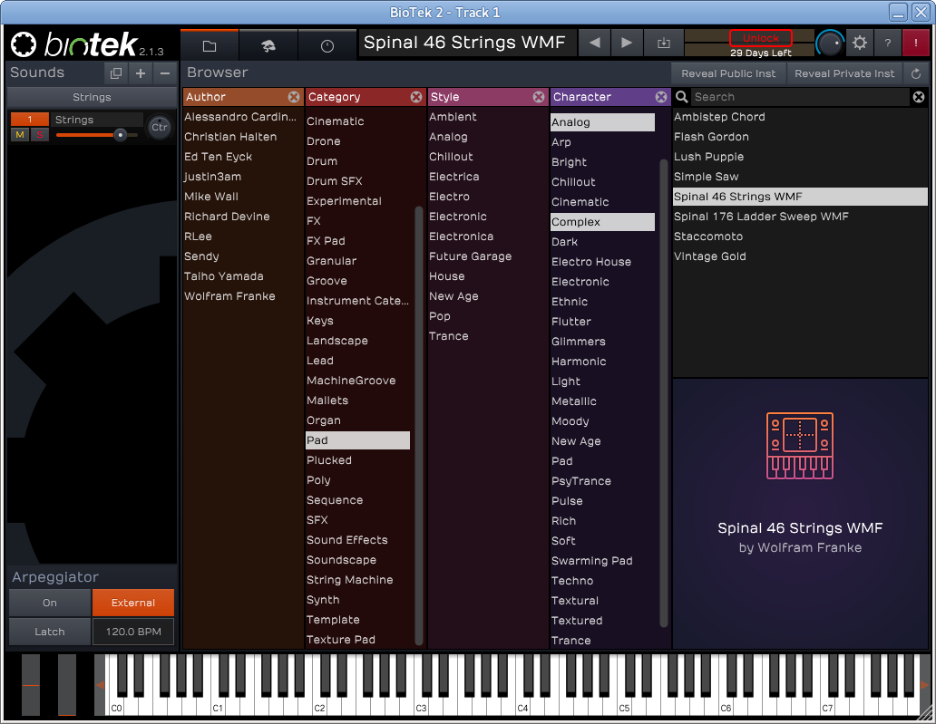Click the save preset download icon
Viewport: 936px width, 724px height.
[x=663, y=43]
